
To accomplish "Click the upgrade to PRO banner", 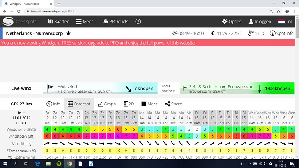I will click(148, 43).
